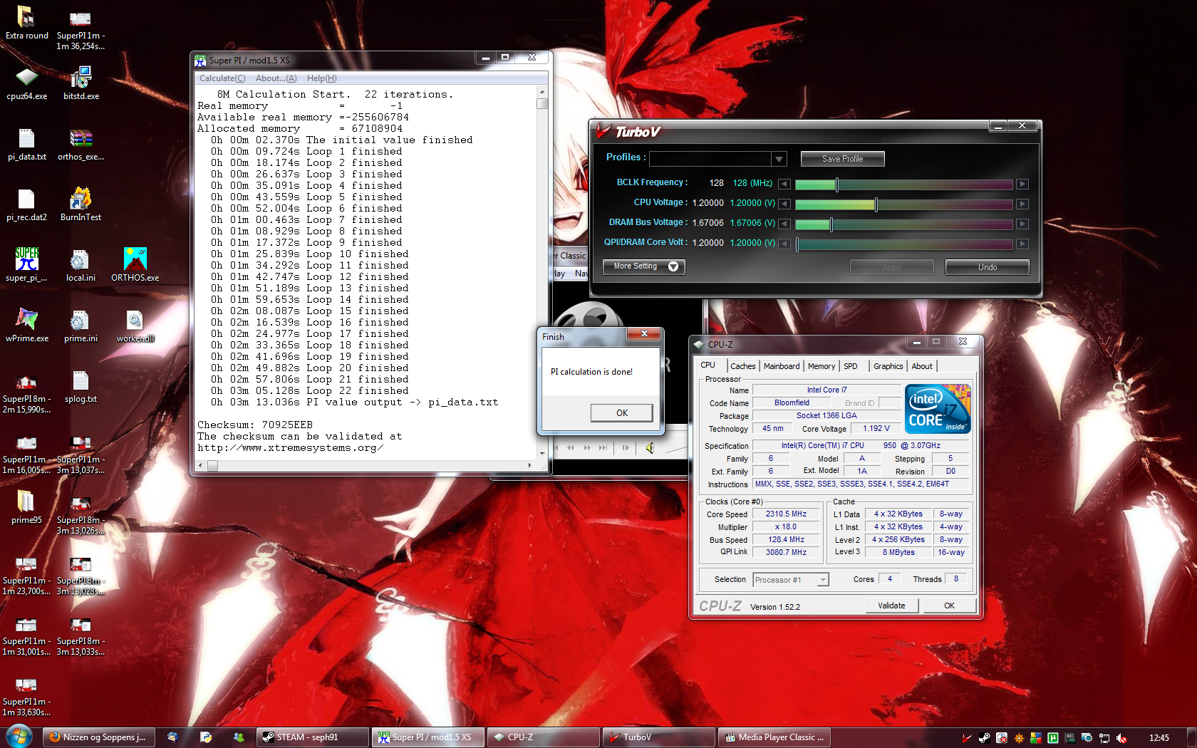Click the Windows Start orb
This screenshot has width=1197, height=748.
pyautogui.click(x=19, y=737)
